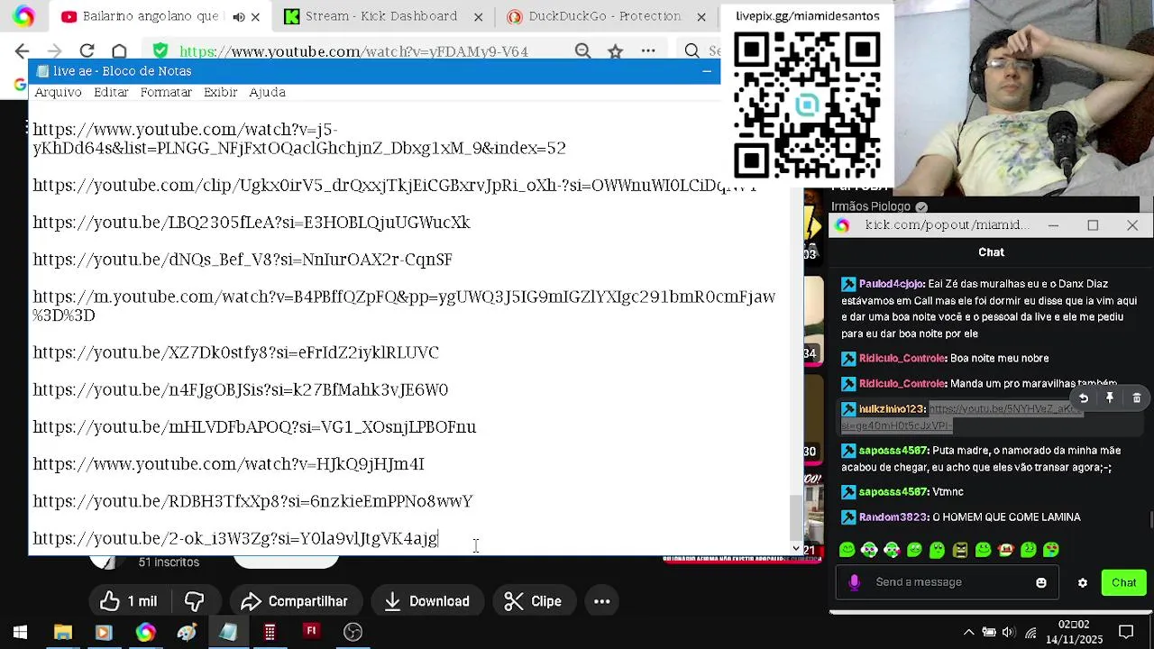The width and height of the screenshot is (1154, 649).
Task: Open the Windows notification center icon
Action: pyautogui.click(x=1126, y=633)
